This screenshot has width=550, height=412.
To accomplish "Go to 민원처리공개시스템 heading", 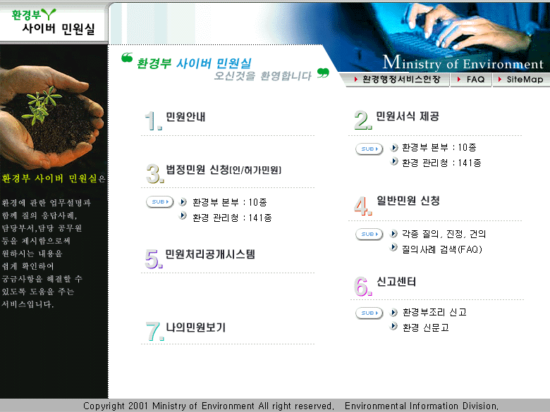I will [210, 254].
